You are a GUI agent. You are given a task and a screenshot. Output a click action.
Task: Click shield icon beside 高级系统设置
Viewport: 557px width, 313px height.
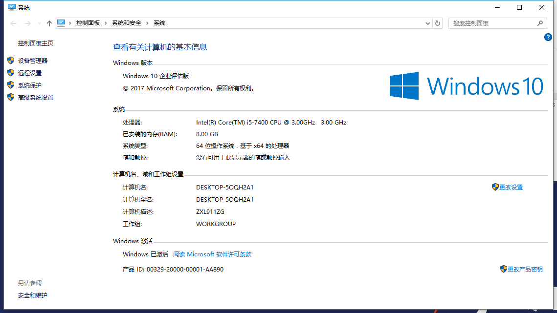point(11,97)
